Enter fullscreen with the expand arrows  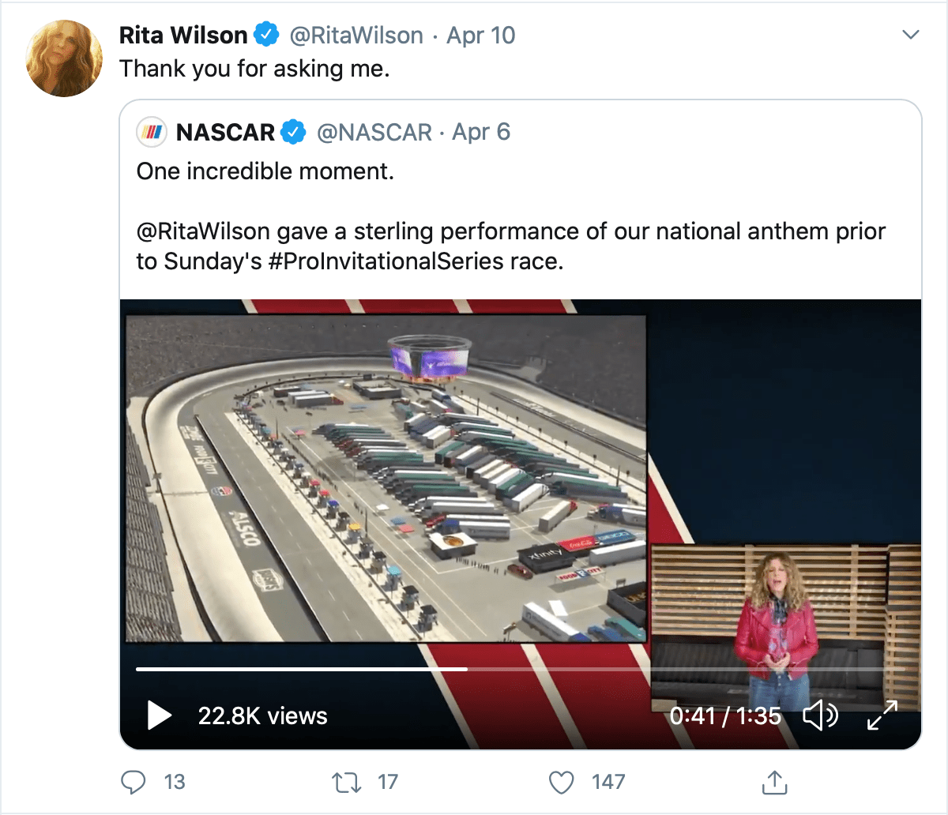coord(882,715)
